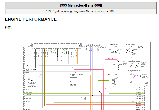This screenshot has width=159, height=110.
Task: Click pin 23 'BRN' on the left connector
Action: point(27,89)
